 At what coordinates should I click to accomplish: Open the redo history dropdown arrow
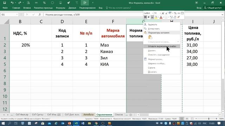(x=23, y=3)
